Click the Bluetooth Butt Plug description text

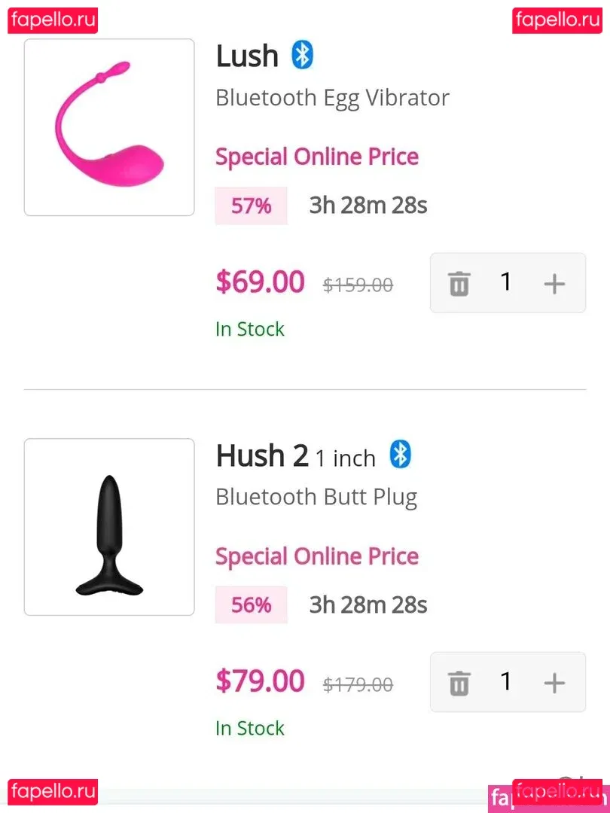click(316, 497)
